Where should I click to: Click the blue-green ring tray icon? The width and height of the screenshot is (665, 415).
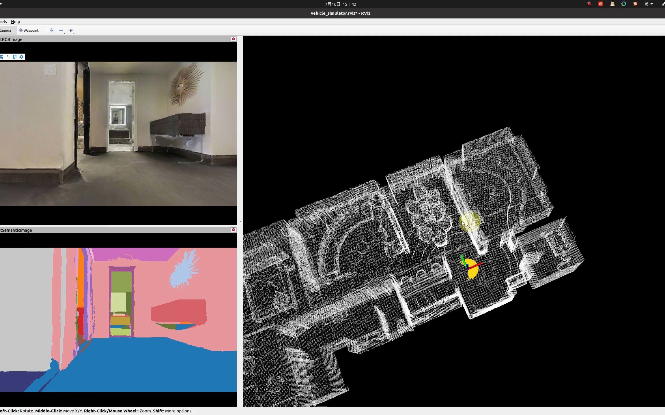[624, 4]
